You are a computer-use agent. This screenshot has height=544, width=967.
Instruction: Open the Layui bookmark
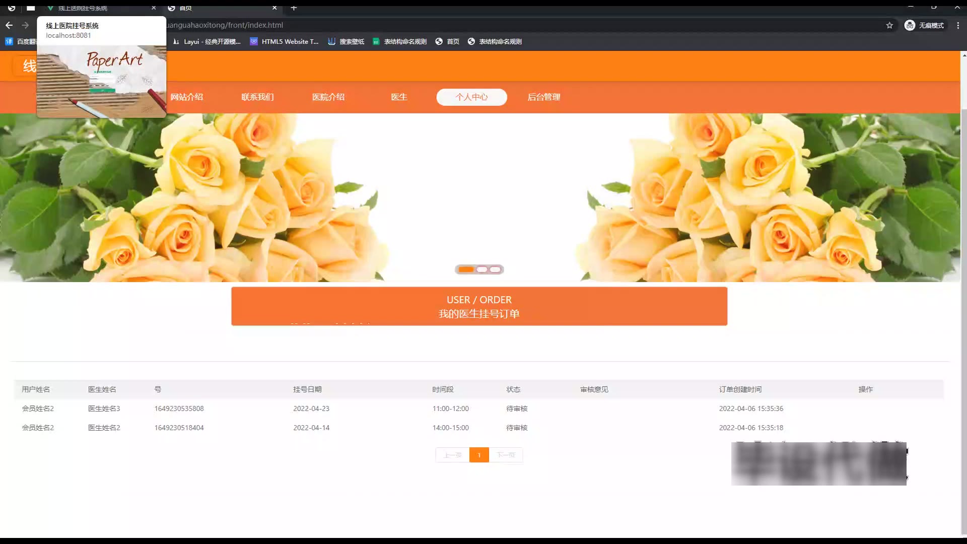[x=207, y=42]
